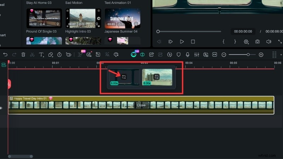Open the AI audio tool

pos(89,54)
